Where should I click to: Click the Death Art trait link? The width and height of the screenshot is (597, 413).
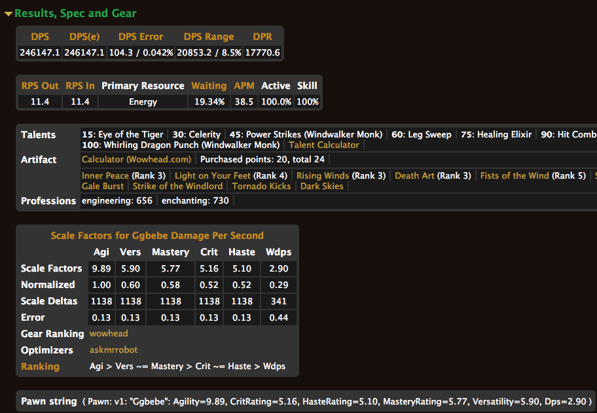tap(414, 175)
